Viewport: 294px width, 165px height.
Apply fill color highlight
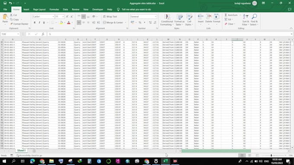tap(61, 22)
